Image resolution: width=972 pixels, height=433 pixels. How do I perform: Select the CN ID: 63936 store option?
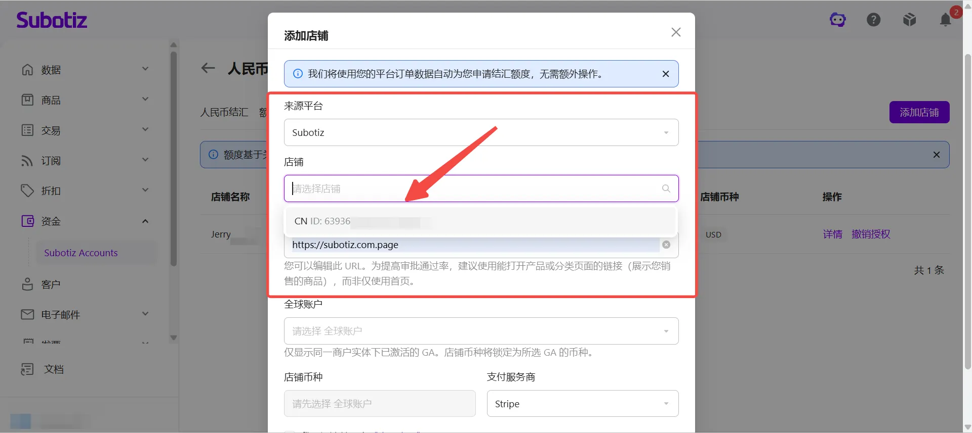[x=481, y=221]
